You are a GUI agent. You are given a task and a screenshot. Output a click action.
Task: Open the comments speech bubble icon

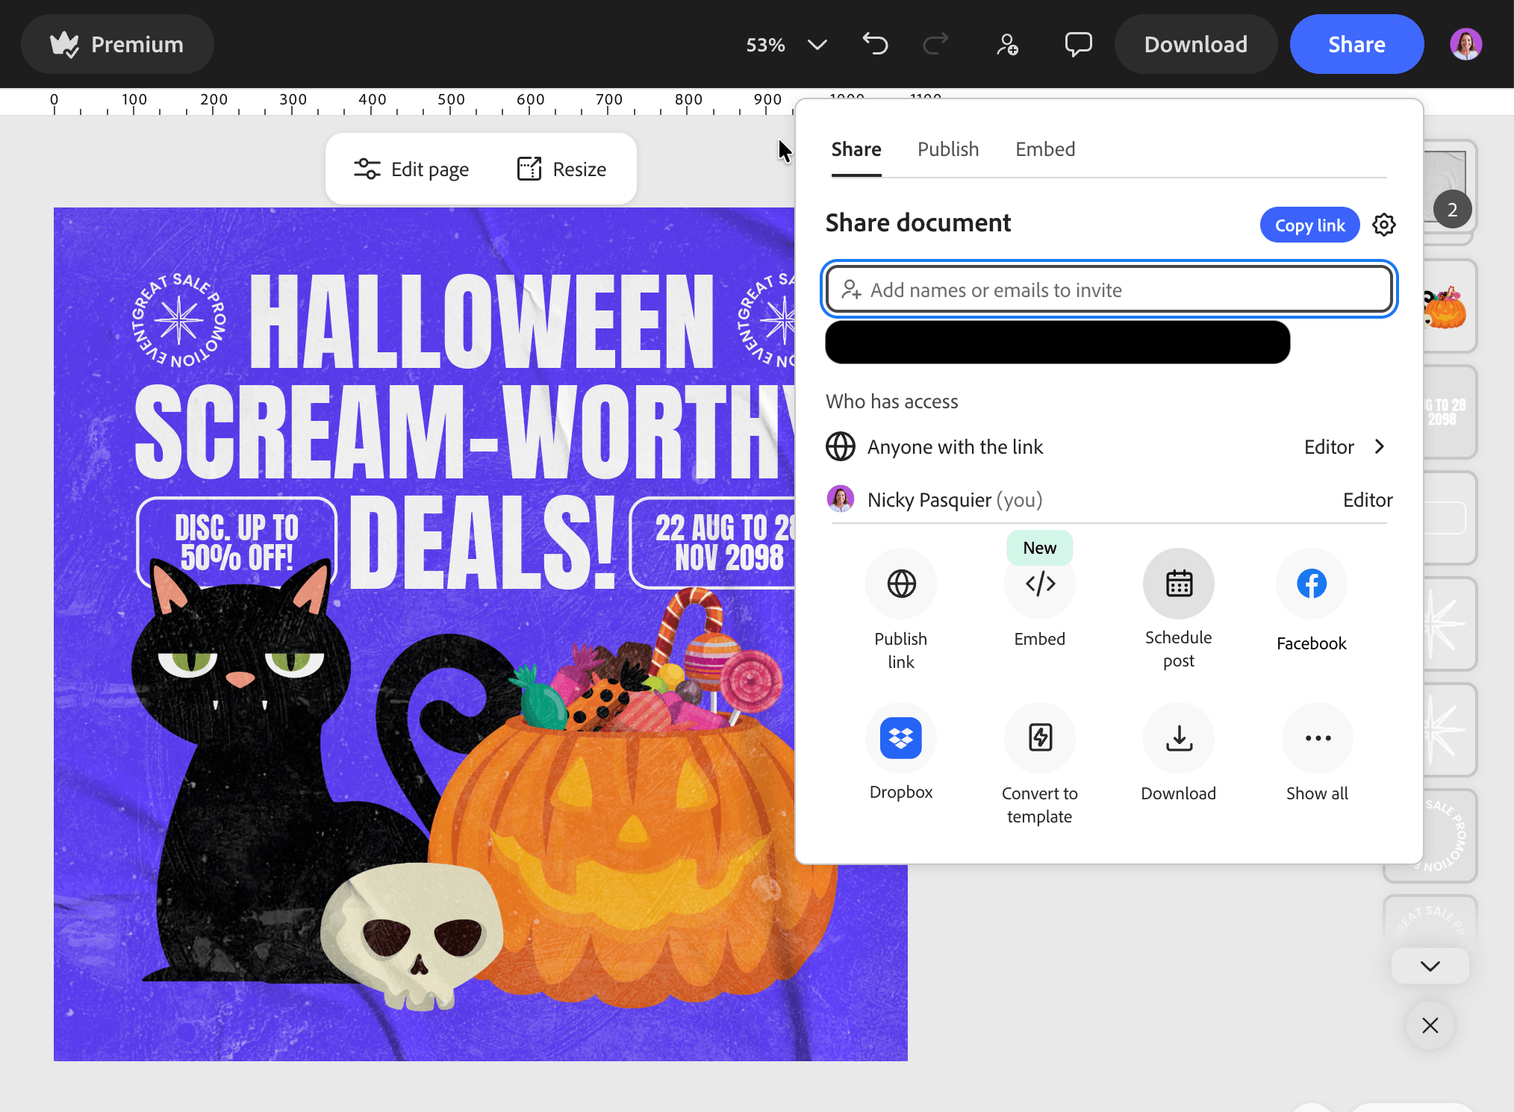click(1078, 44)
